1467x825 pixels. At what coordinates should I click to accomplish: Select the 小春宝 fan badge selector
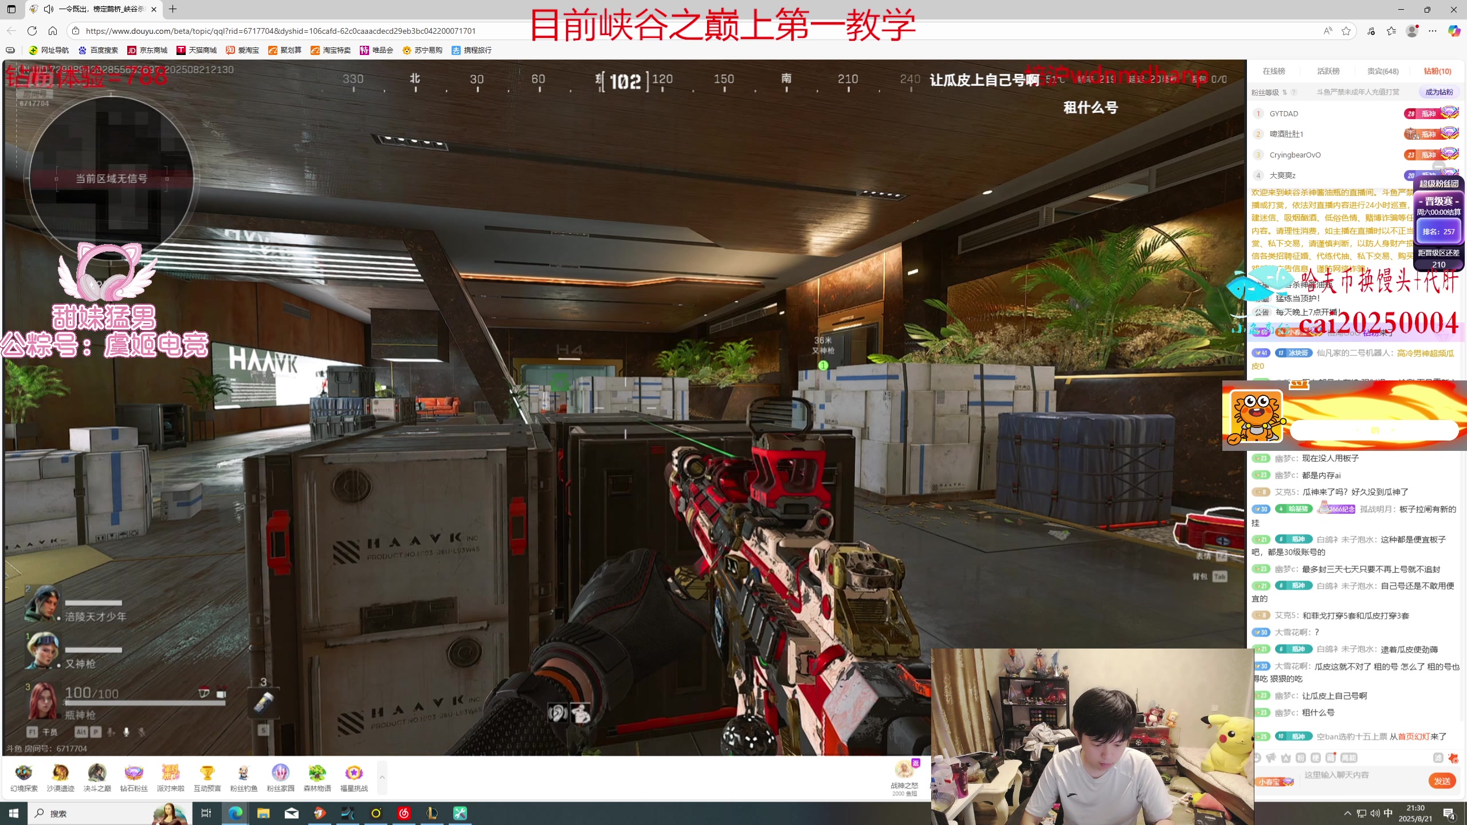point(1276,781)
